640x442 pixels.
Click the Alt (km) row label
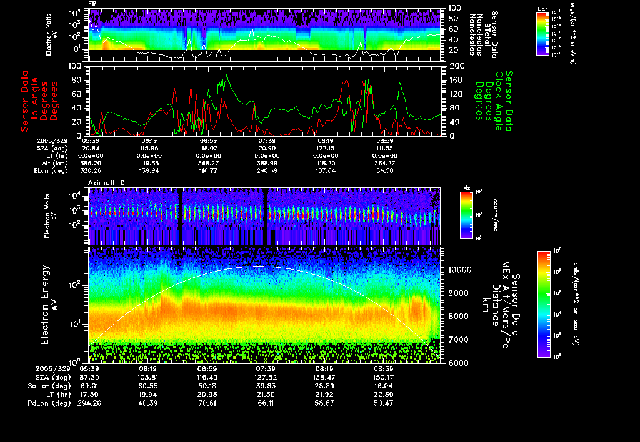pos(55,164)
